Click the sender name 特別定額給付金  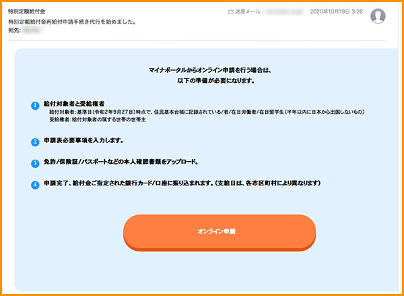pyautogui.click(x=27, y=11)
